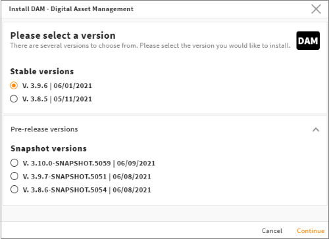Screen dimensions: 329x239
Task: Collapse pre-release section with chevron arrow
Action: click(x=316, y=129)
